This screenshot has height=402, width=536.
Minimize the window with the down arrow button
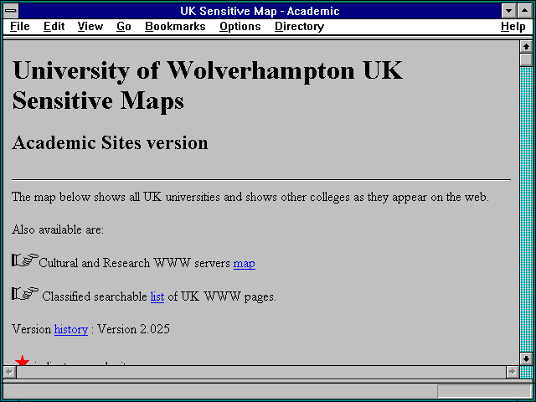508,11
